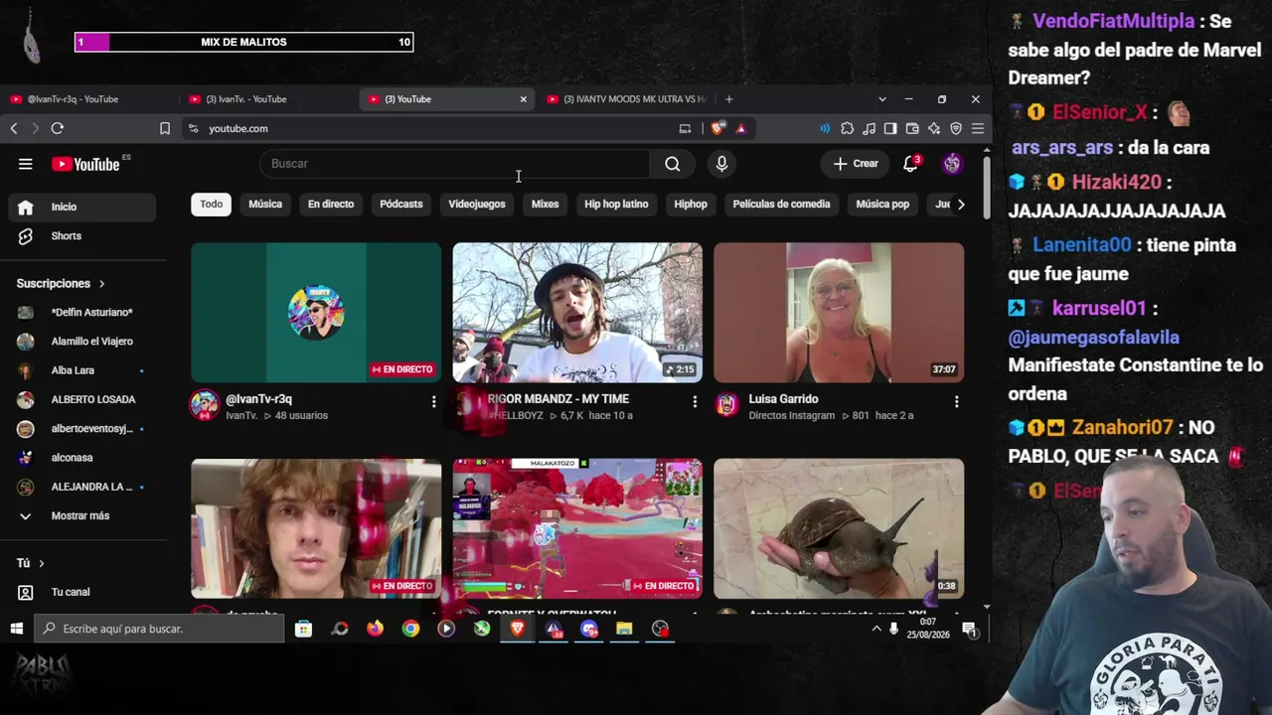Image resolution: width=1272 pixels, height=715 pixels.
Task: Open more options for @IvanTv-r3q video
Action: coord(433,401)
